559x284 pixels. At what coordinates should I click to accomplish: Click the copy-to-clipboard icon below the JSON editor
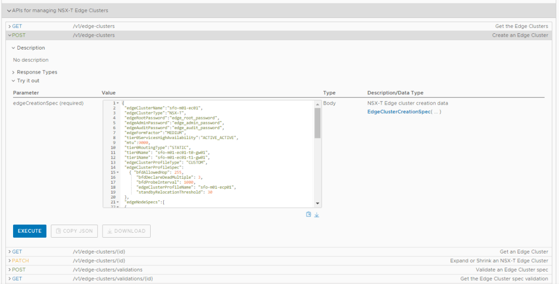tap(309, 215)
